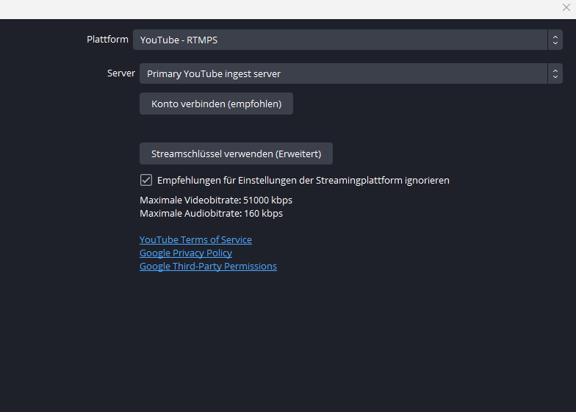
Task: Open the Google Privacy Policy link
Action: click(x=186, y=253)
